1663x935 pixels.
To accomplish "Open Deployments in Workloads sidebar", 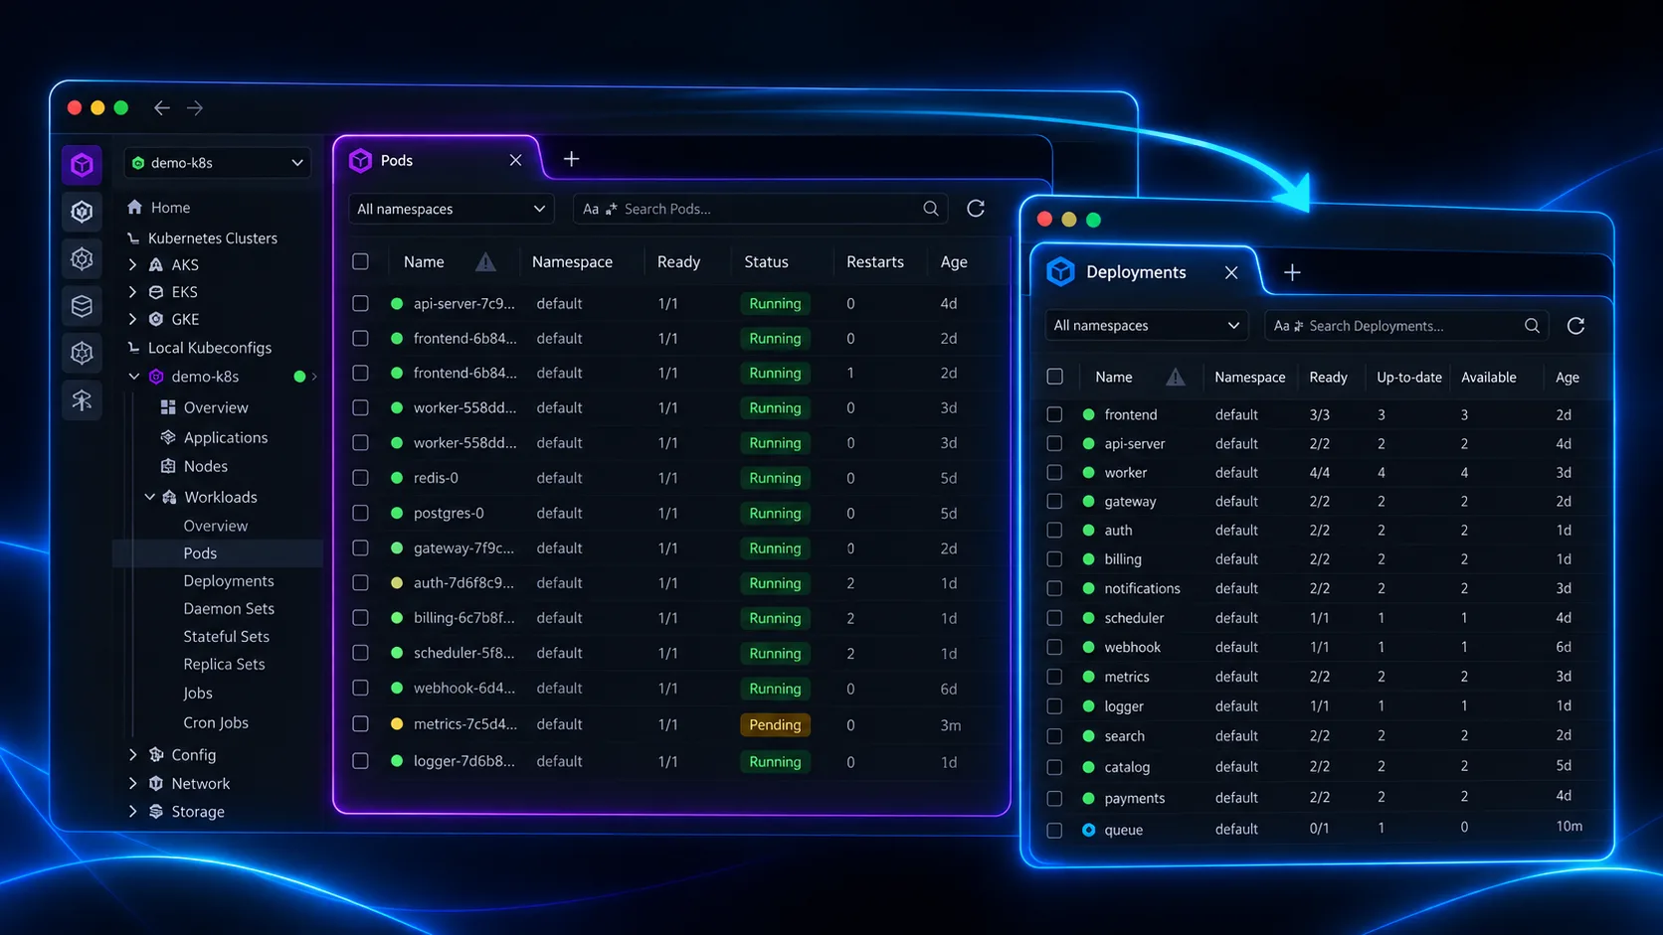I will [x=229, y=581].
